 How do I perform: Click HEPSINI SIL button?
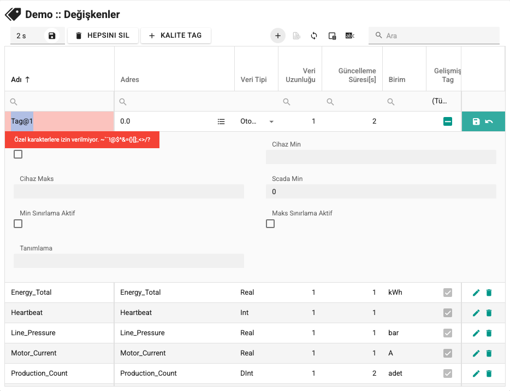(103, 36)
